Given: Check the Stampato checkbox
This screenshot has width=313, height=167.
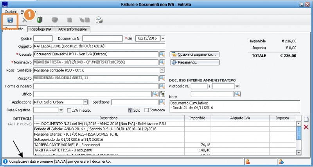Looking at the screenshot, I should [147, 110].
